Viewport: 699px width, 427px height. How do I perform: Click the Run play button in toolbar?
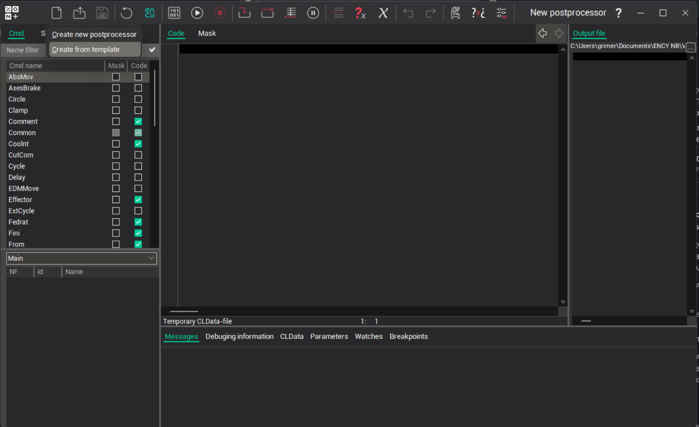pyautogui.click(x=197, y=13)
